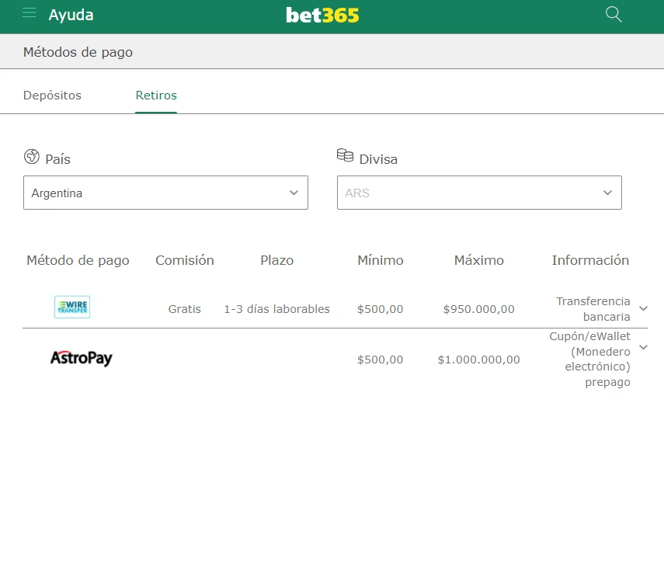The width and height of the screenshot is (664, 570).
Task: Click the AstroPay logo
Action: pyautogui.click(x=82, y=358)
